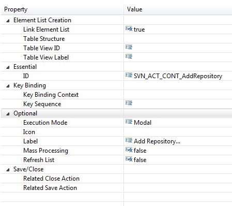Image resolution: width=232 pixels, height=206 pixels.
Task: Click the Key Binding group label
Action: (x=30, y=85)
